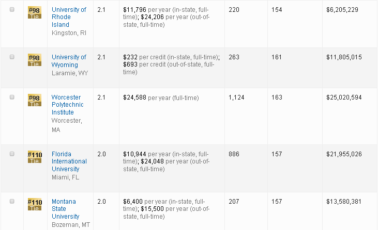Click the #98 Tie badge beside University of Wyoming
Image resolution: width=378 pixels, height=230 pixels.
[x=34, y=60]
